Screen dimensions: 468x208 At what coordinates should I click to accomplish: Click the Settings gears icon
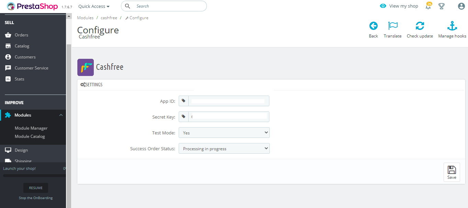point(82,85)
